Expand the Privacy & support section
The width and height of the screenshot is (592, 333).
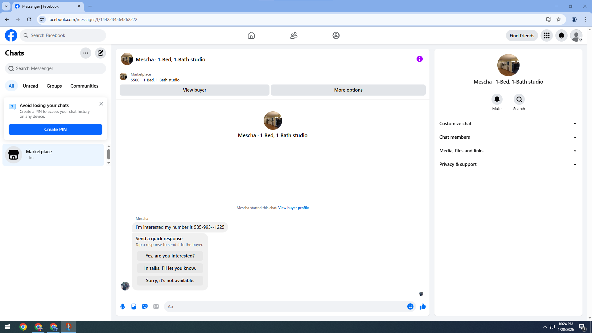point(508,164)
